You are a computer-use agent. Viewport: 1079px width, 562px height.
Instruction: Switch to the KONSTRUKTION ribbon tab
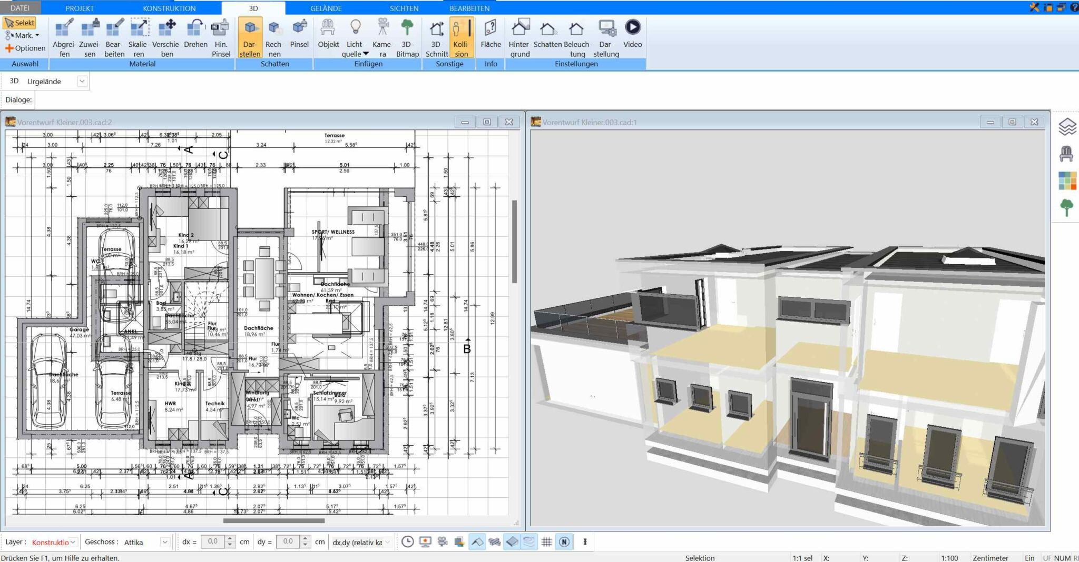pyautogui.click(x=169, y=8)
